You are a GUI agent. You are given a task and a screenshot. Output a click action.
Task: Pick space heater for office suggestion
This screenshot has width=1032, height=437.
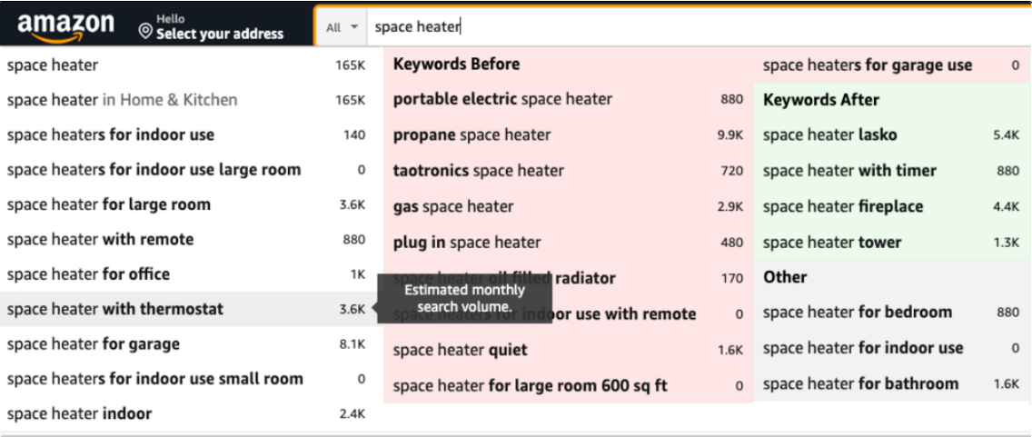(88, 274)
